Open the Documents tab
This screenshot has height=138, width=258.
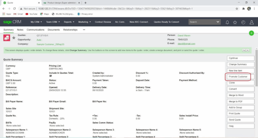54,30
